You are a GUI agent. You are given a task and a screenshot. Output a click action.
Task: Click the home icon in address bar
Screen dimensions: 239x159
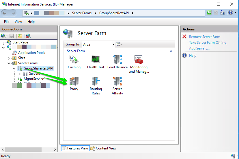click(222, 13)
